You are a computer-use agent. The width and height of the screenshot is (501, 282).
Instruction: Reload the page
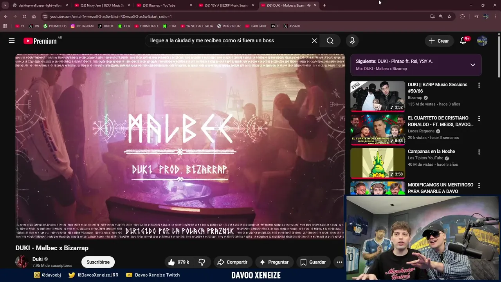(24, 16)
